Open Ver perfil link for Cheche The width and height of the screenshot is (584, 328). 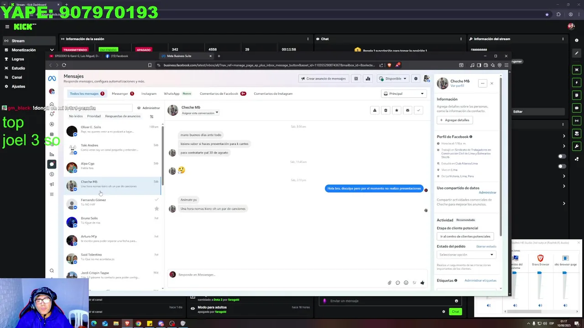pos(457,86)
